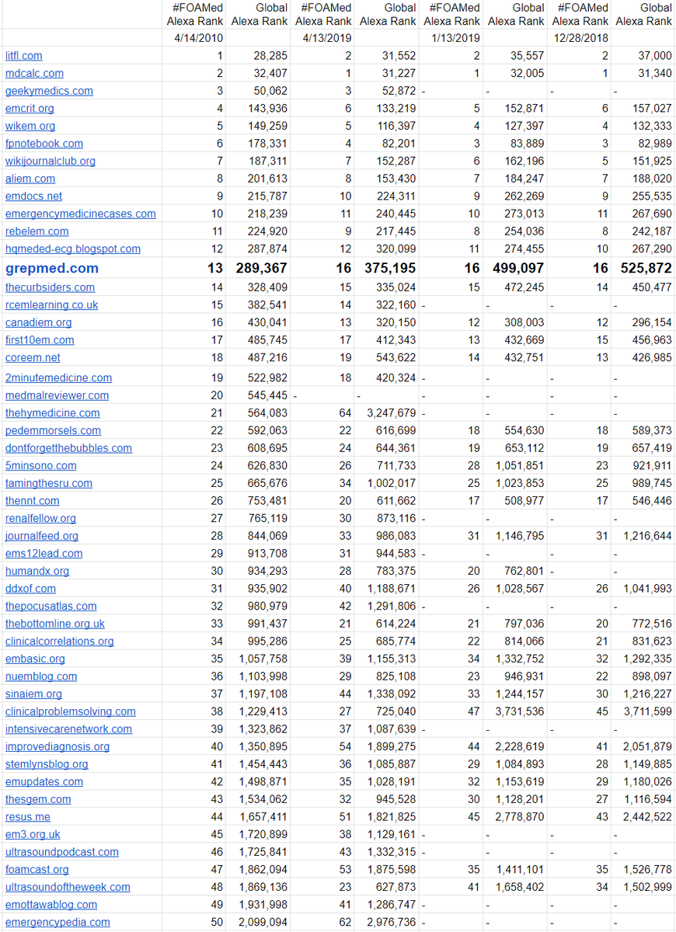Image resolution: width=676 pixels, height=932 pixels.
Task: Open the thennt.com link
Action: (x=33, y=501)
